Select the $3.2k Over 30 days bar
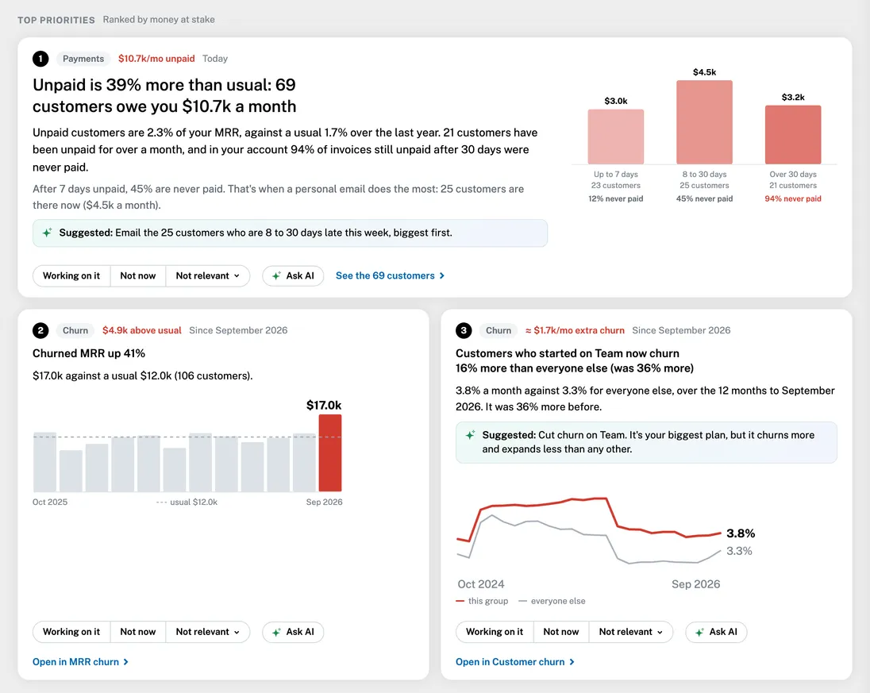This screenshot has height=693, width=870. pos(793,135)
